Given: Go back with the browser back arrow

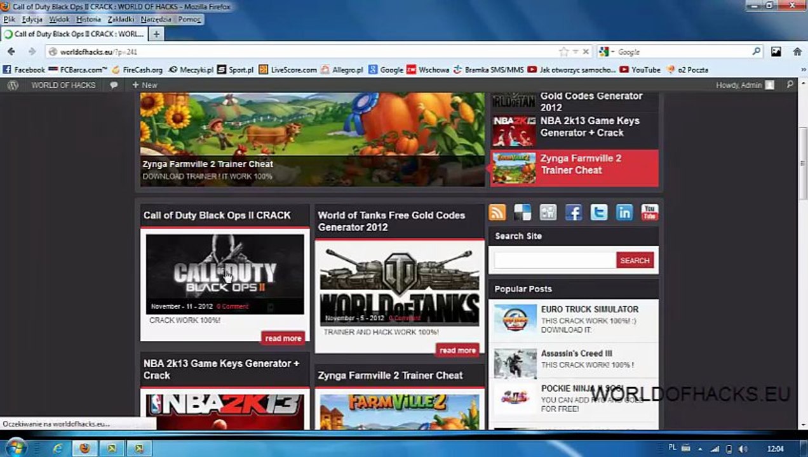Looking at the screenshot, I should pos(11,51).
